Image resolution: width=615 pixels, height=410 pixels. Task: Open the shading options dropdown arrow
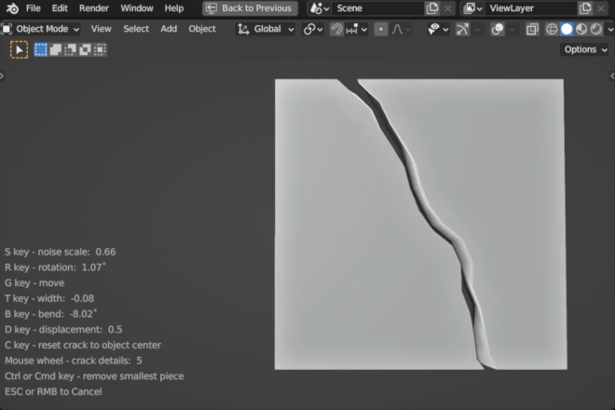[x=610, y=29]
